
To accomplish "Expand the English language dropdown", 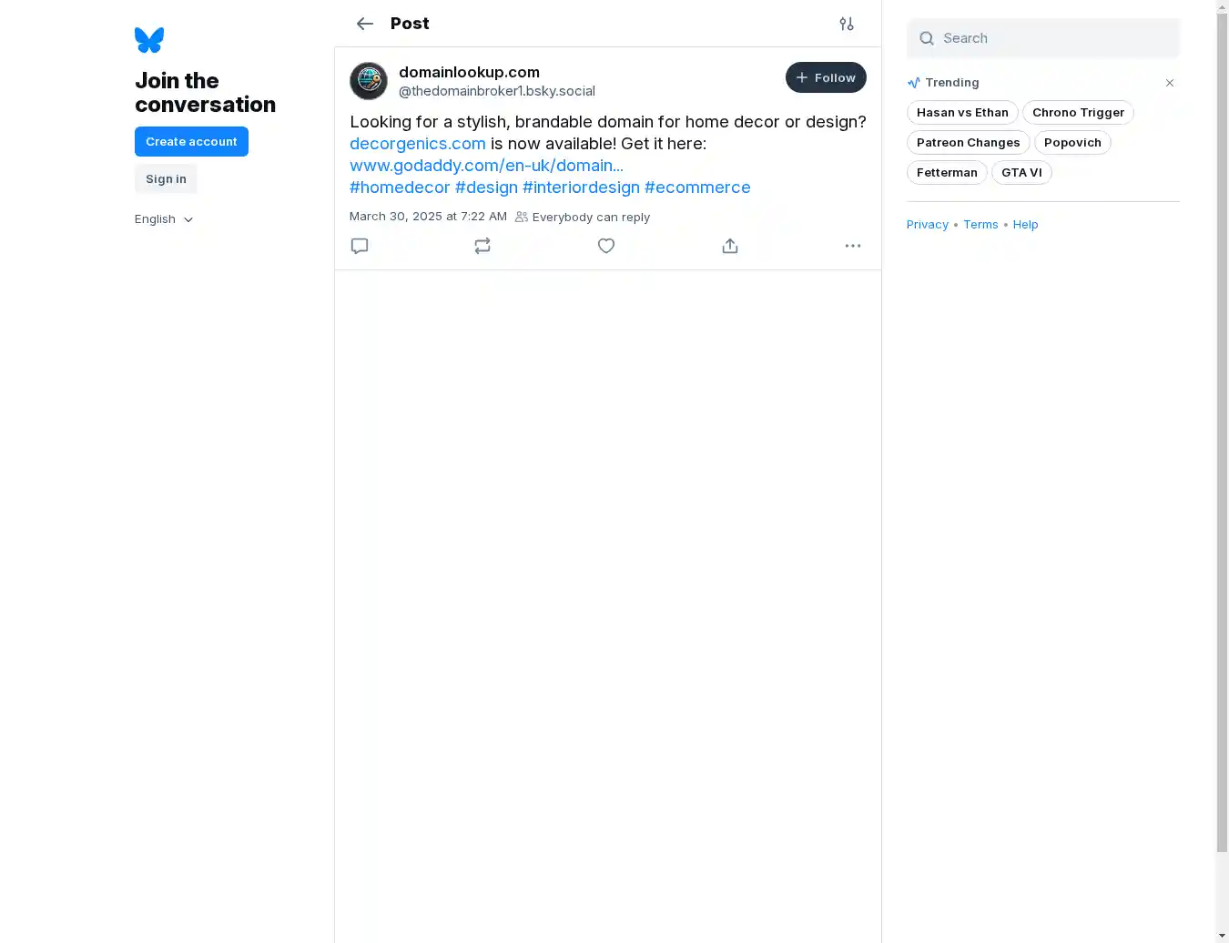I will [165, 219].
